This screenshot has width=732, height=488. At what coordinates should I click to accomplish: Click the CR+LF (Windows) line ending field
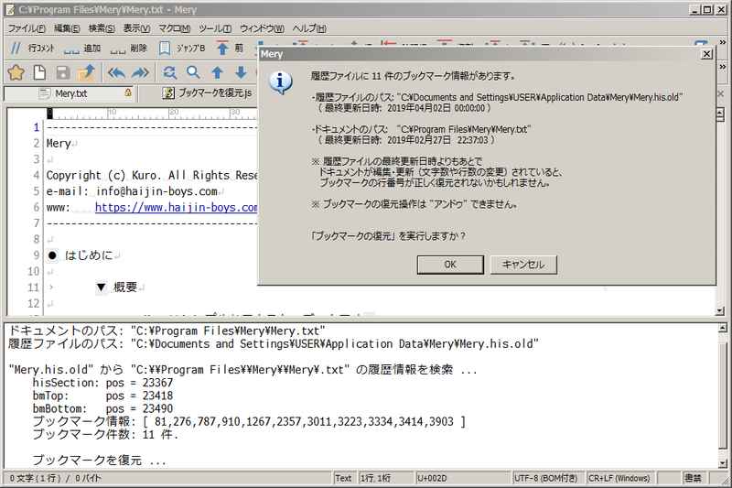[620, 478]
